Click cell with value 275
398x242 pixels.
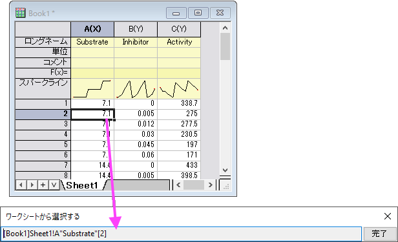[179, 114]
